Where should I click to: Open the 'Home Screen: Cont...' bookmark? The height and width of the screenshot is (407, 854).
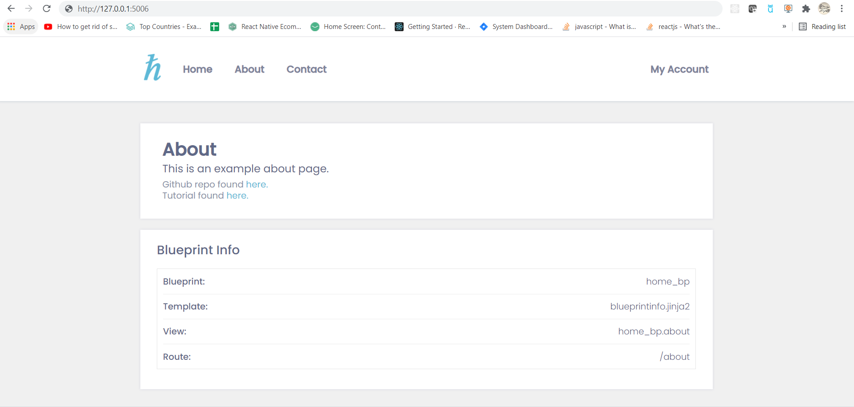coord(348,27)
